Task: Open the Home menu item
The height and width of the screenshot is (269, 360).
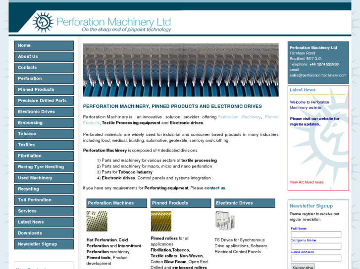Action: pyautogui.click(x=44, y=45)
